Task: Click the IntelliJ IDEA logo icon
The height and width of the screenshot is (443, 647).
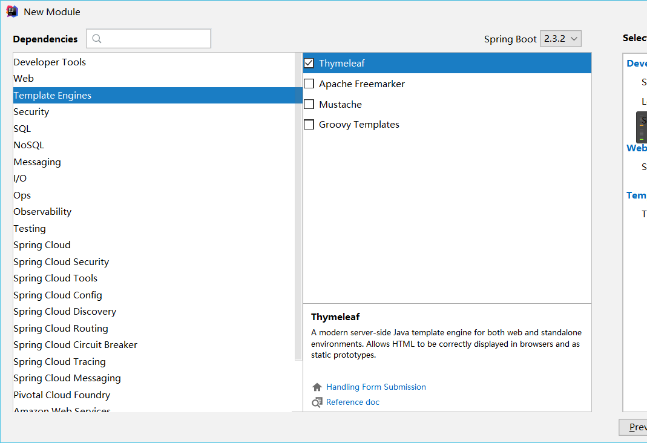Action: pyautogui.click(x=12, y=11)
